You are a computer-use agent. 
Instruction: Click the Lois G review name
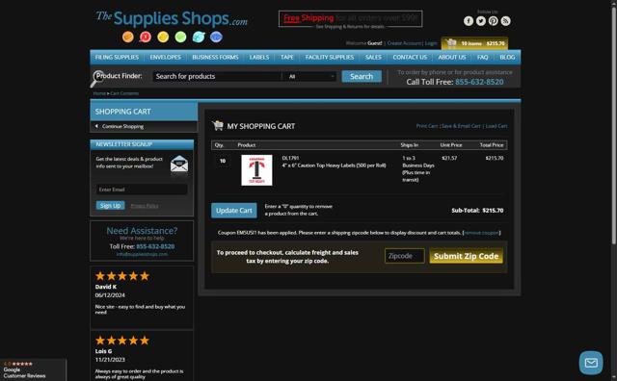point(103,351)
